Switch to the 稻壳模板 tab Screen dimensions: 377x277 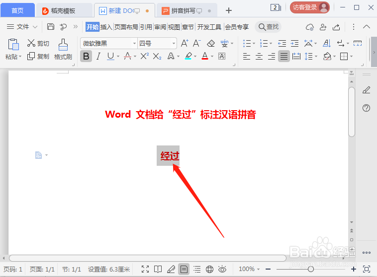pos(64,11)
